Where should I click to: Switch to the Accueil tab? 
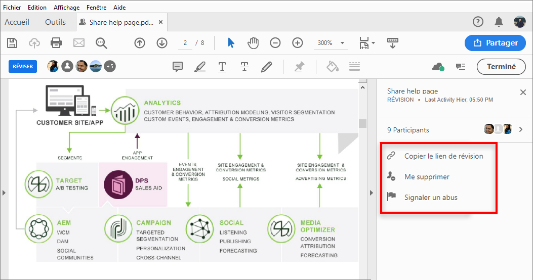17,22
